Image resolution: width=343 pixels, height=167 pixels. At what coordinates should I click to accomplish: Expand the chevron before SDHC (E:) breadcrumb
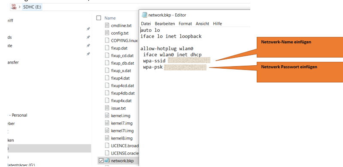pos(20,7)
